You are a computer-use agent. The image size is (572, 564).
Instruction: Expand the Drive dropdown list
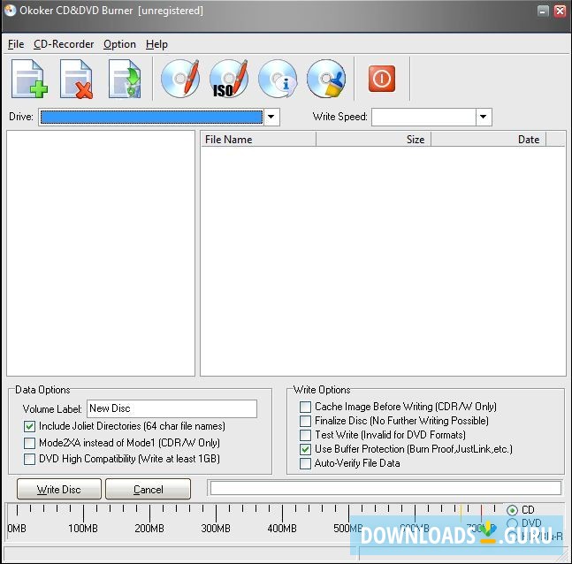[271, 117]
